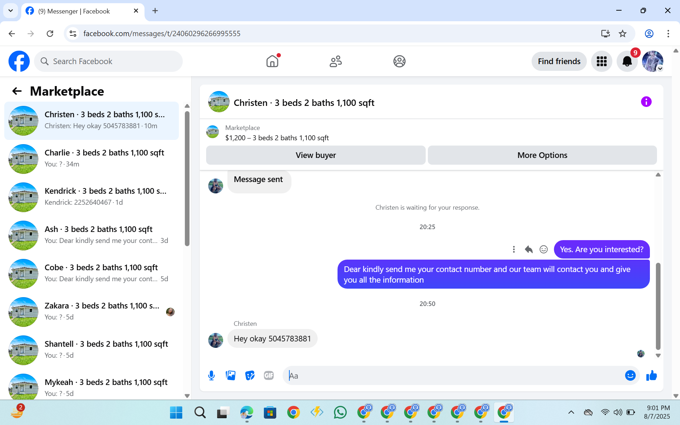Open the Kendrick conversation

click(91, 197)
